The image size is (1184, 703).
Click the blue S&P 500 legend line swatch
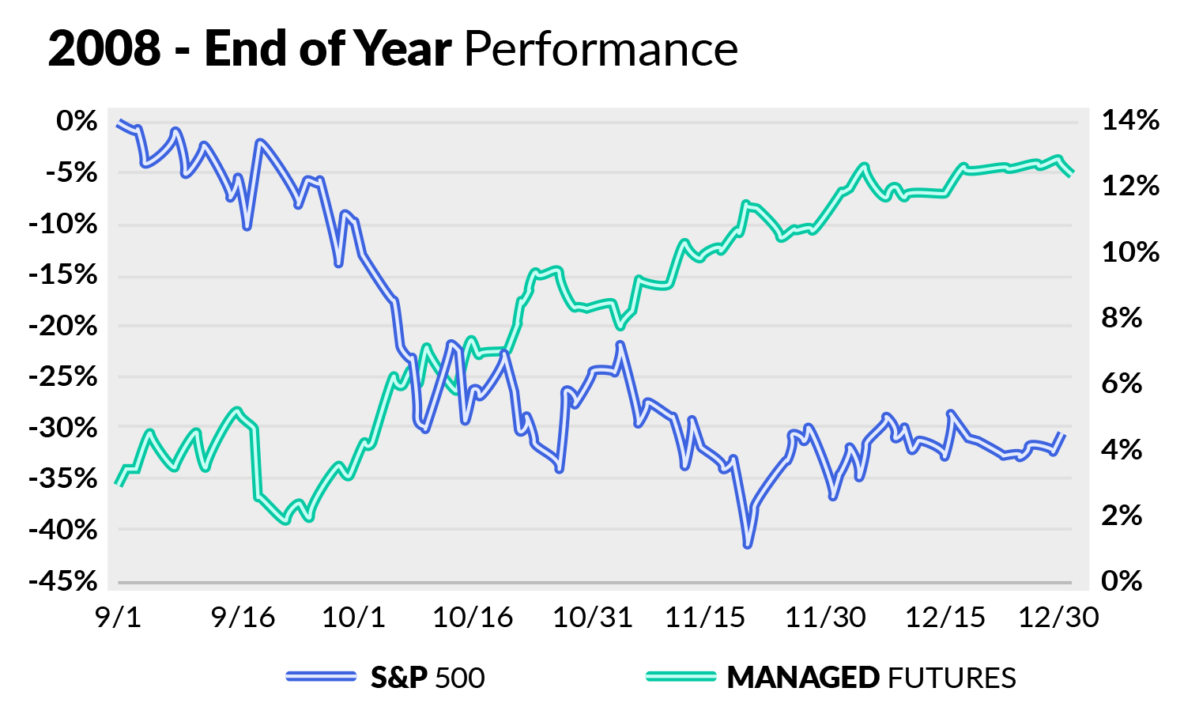pos(321,676)
